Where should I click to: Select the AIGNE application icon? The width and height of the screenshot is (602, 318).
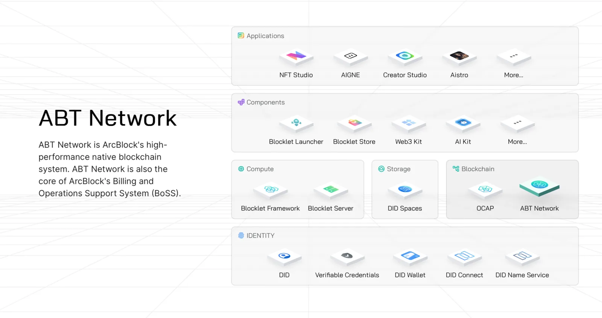[x=350, y=57]
